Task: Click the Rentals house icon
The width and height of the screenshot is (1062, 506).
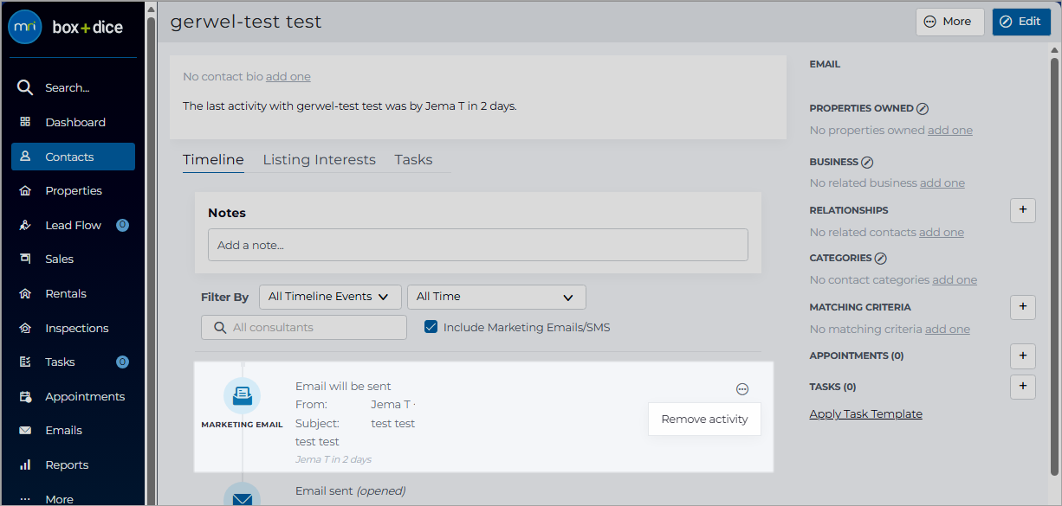Action: pos(25,293)
